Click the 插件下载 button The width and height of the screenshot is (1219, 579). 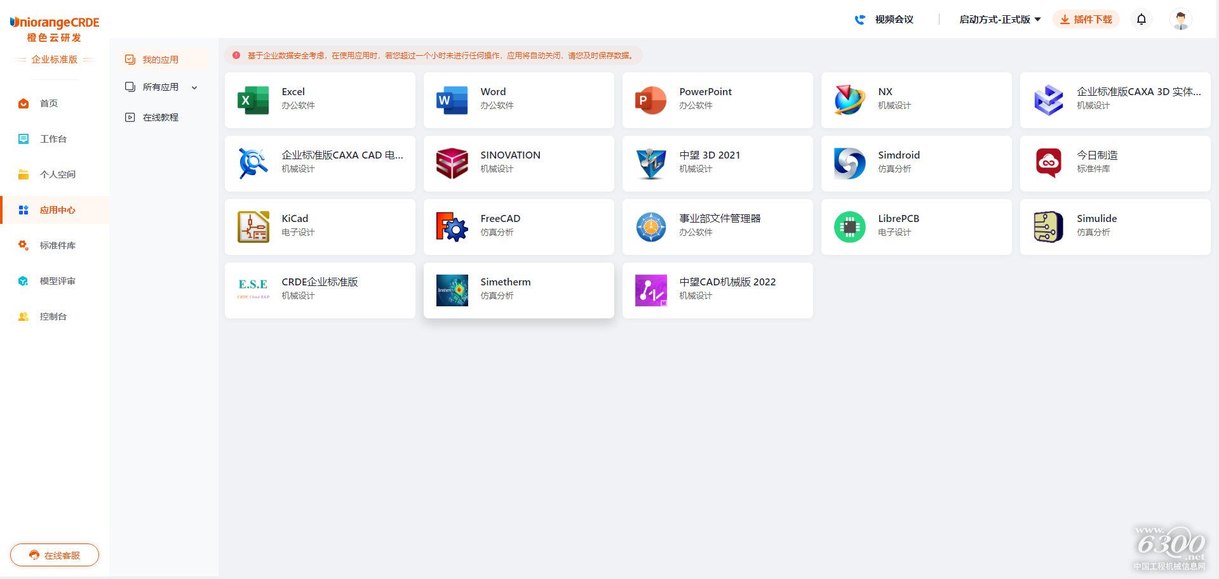coord(1086,20)
